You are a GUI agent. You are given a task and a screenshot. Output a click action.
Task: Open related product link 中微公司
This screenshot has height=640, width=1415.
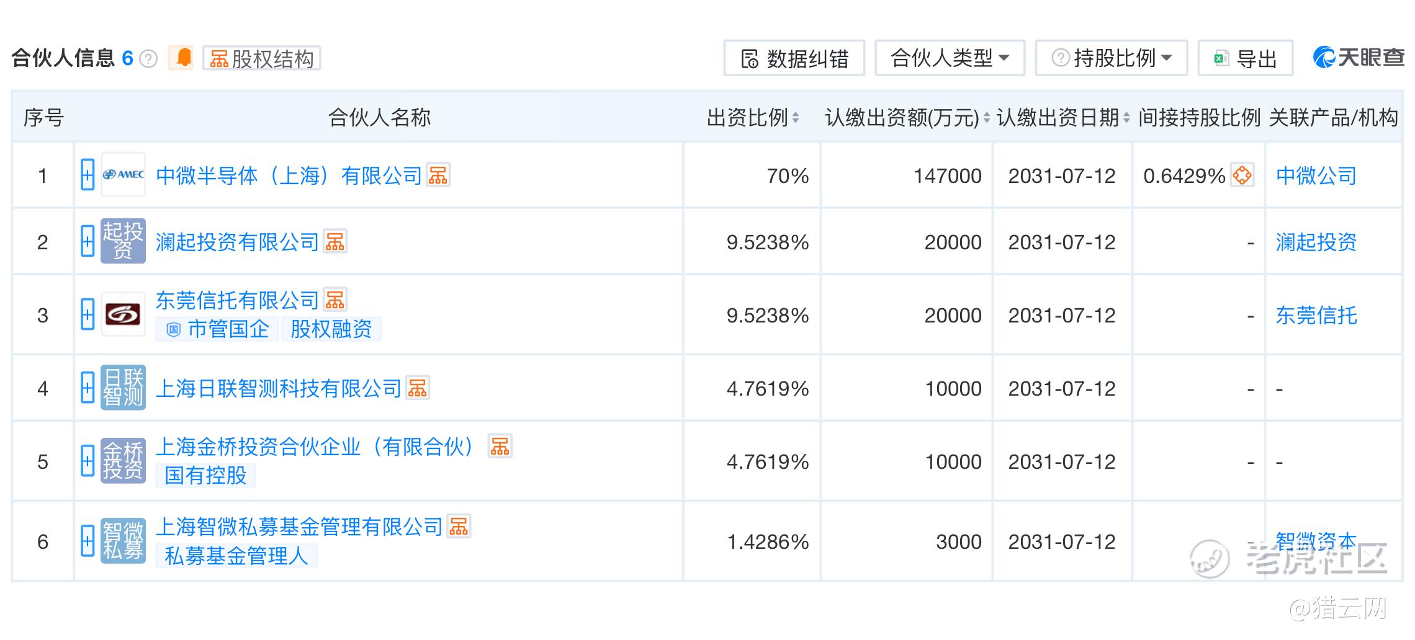[x=1316, y=176]
